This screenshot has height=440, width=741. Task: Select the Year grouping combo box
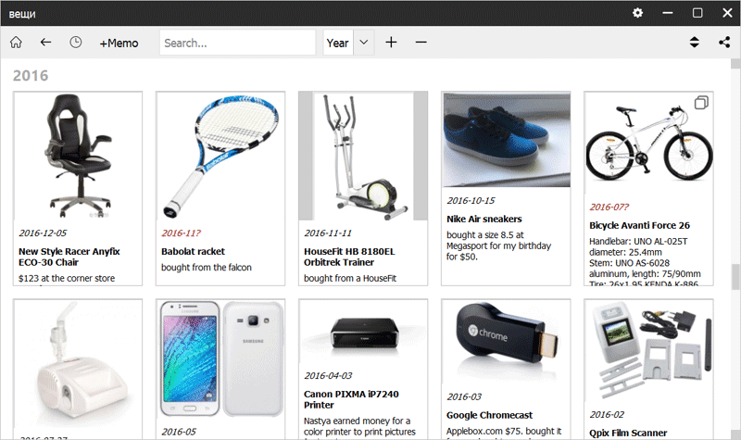click(x=338, y=43)
